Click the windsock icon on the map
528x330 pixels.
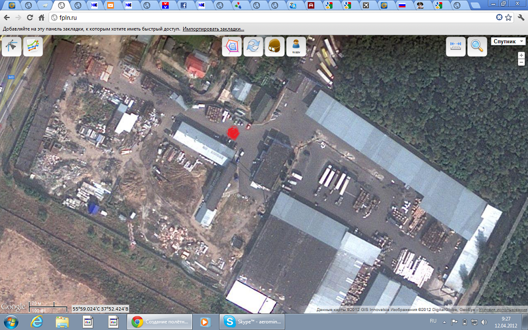12,46
